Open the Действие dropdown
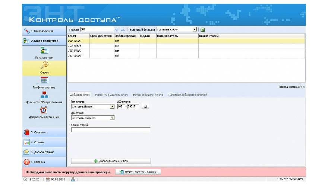 112,118
